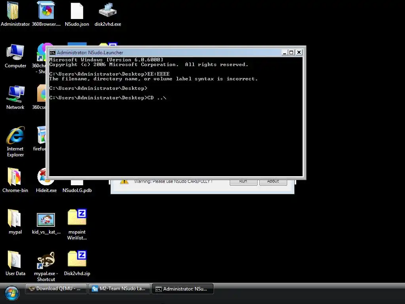Open the Computer desktop icon
The width and height of the screenshot is (405, 304).
click(x=15, y=52)
